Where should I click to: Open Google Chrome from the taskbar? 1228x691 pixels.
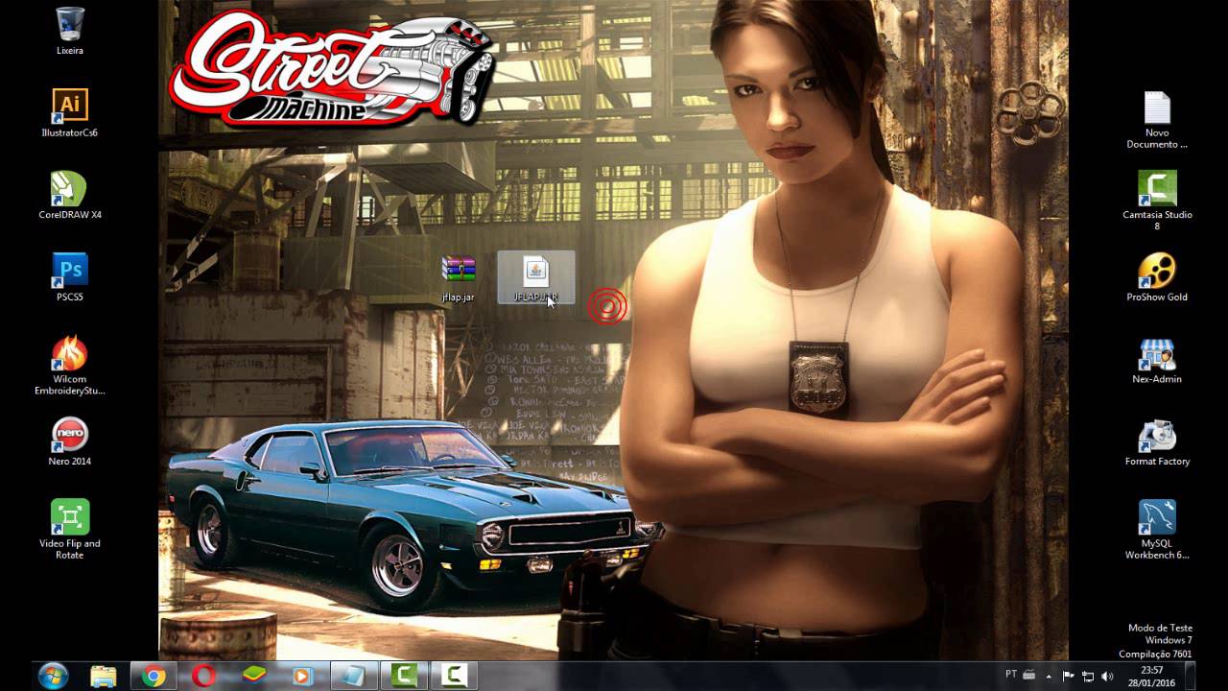[x=153, y=676]
